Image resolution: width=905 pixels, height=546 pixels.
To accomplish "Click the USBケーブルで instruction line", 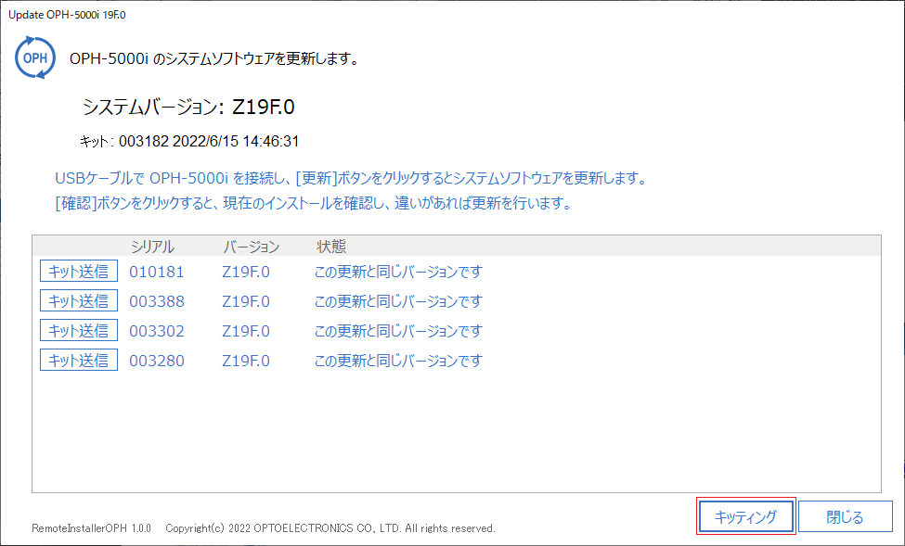I will [x=350, y=178].
